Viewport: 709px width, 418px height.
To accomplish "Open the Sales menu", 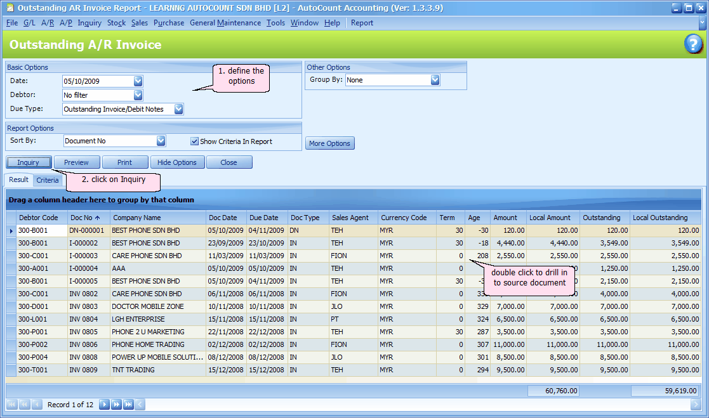I will pyautogui.click(x=140, y=23).
